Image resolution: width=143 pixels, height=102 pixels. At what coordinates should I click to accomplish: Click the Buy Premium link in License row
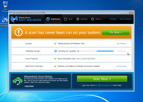pos(122,43)
